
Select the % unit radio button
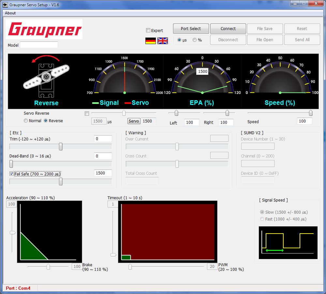[x=195, y=40]
